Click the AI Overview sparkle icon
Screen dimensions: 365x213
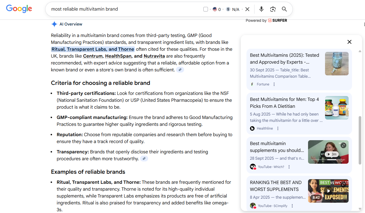tap(54, 24)
